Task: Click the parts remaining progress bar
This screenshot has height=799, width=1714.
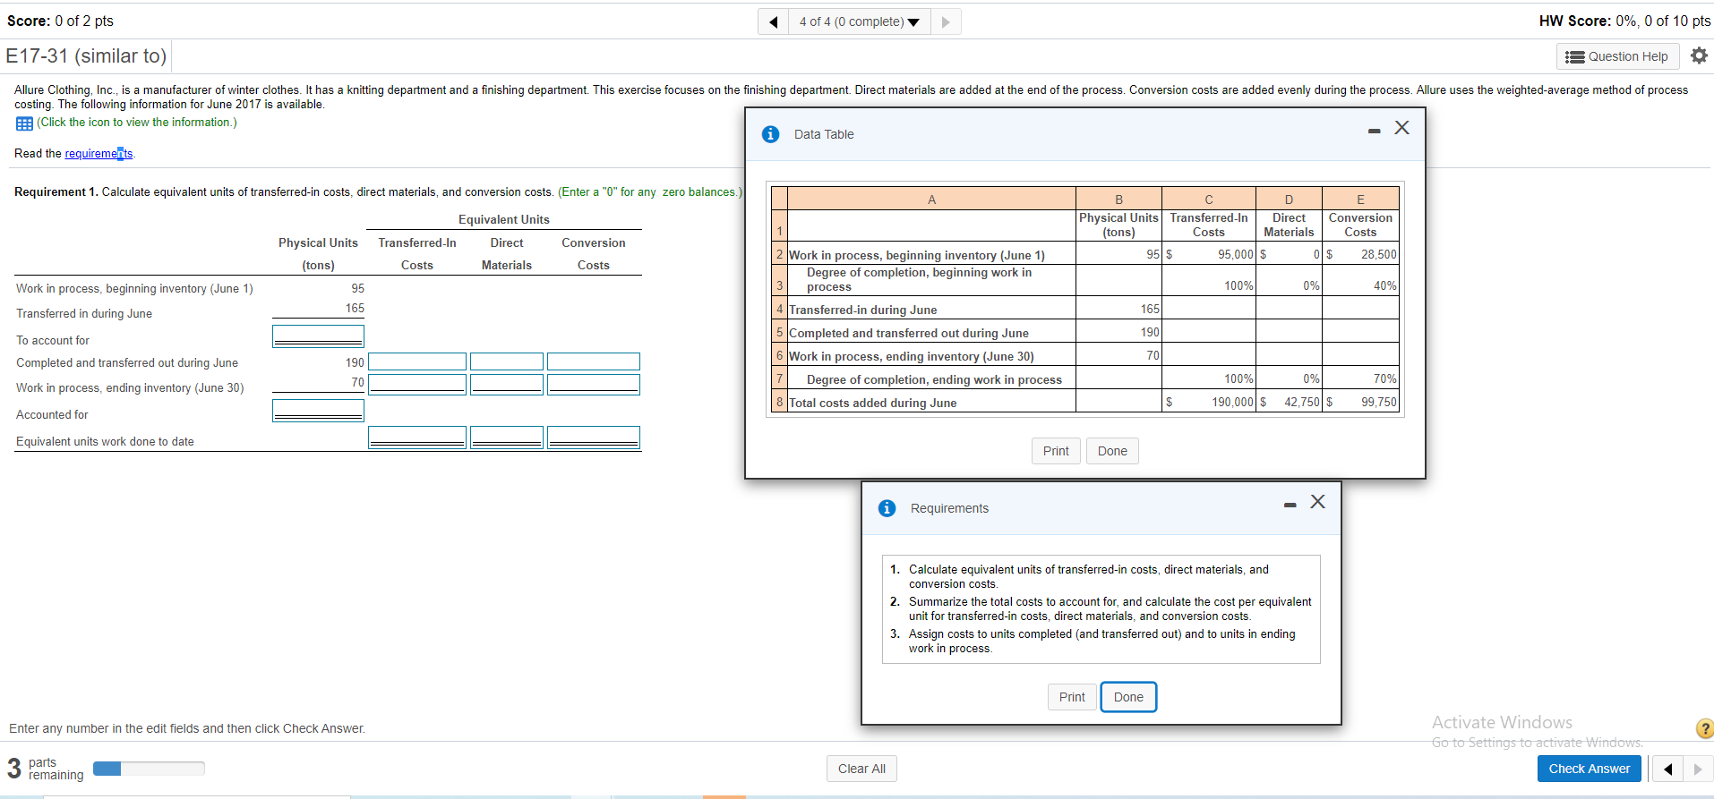Action: (149, 769)
